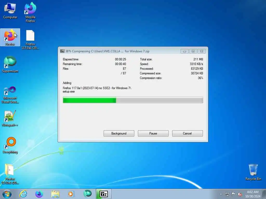Click the setup.exe file name text

pos(69,91)
